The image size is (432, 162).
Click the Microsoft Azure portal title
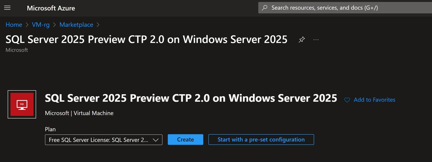point(51,8)
